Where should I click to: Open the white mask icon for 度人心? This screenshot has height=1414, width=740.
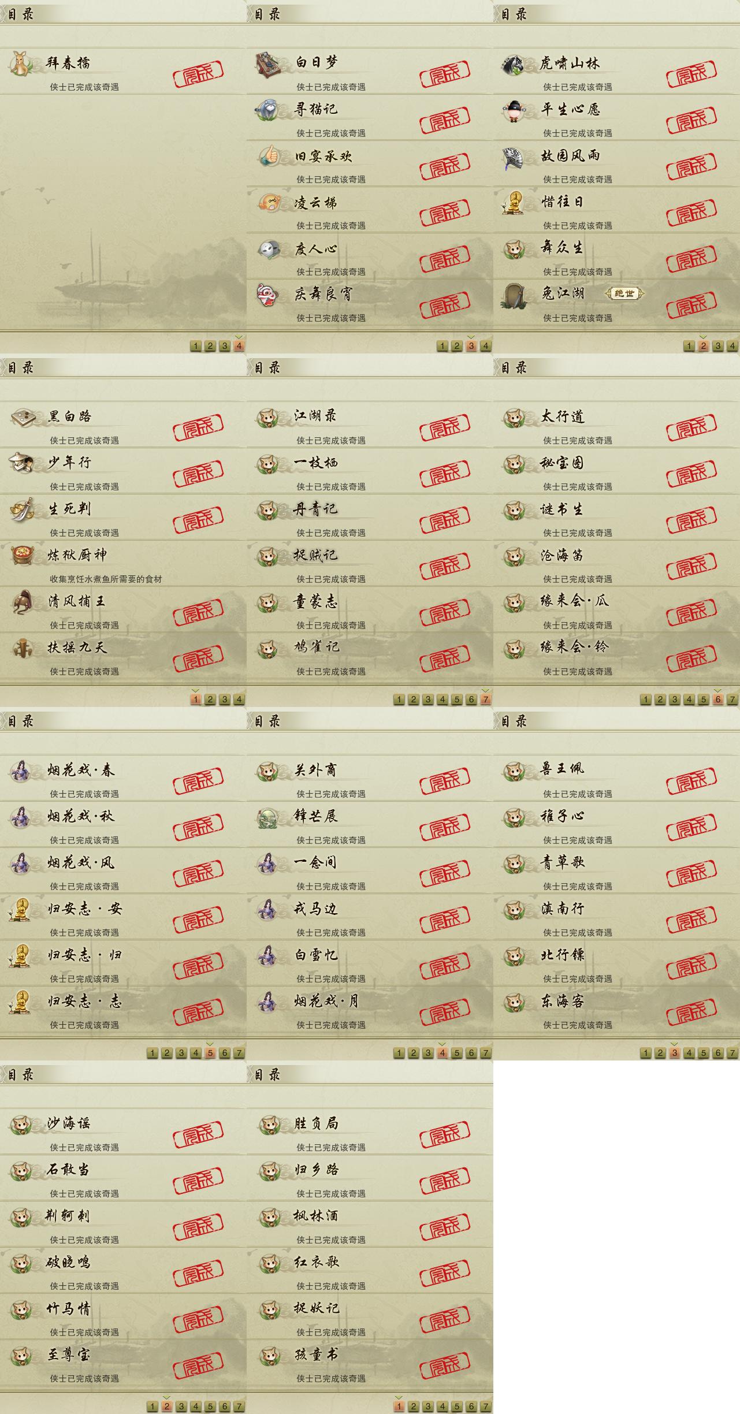[x=269, y=249]
